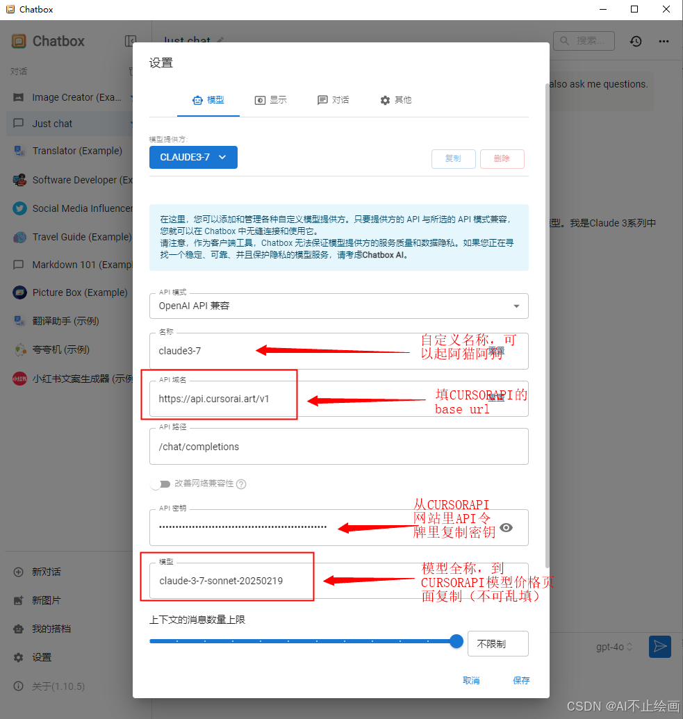683x719 pixels.
Task: Toggle the 改善网络兼容性 switch
Action: [x=161, y=484]
